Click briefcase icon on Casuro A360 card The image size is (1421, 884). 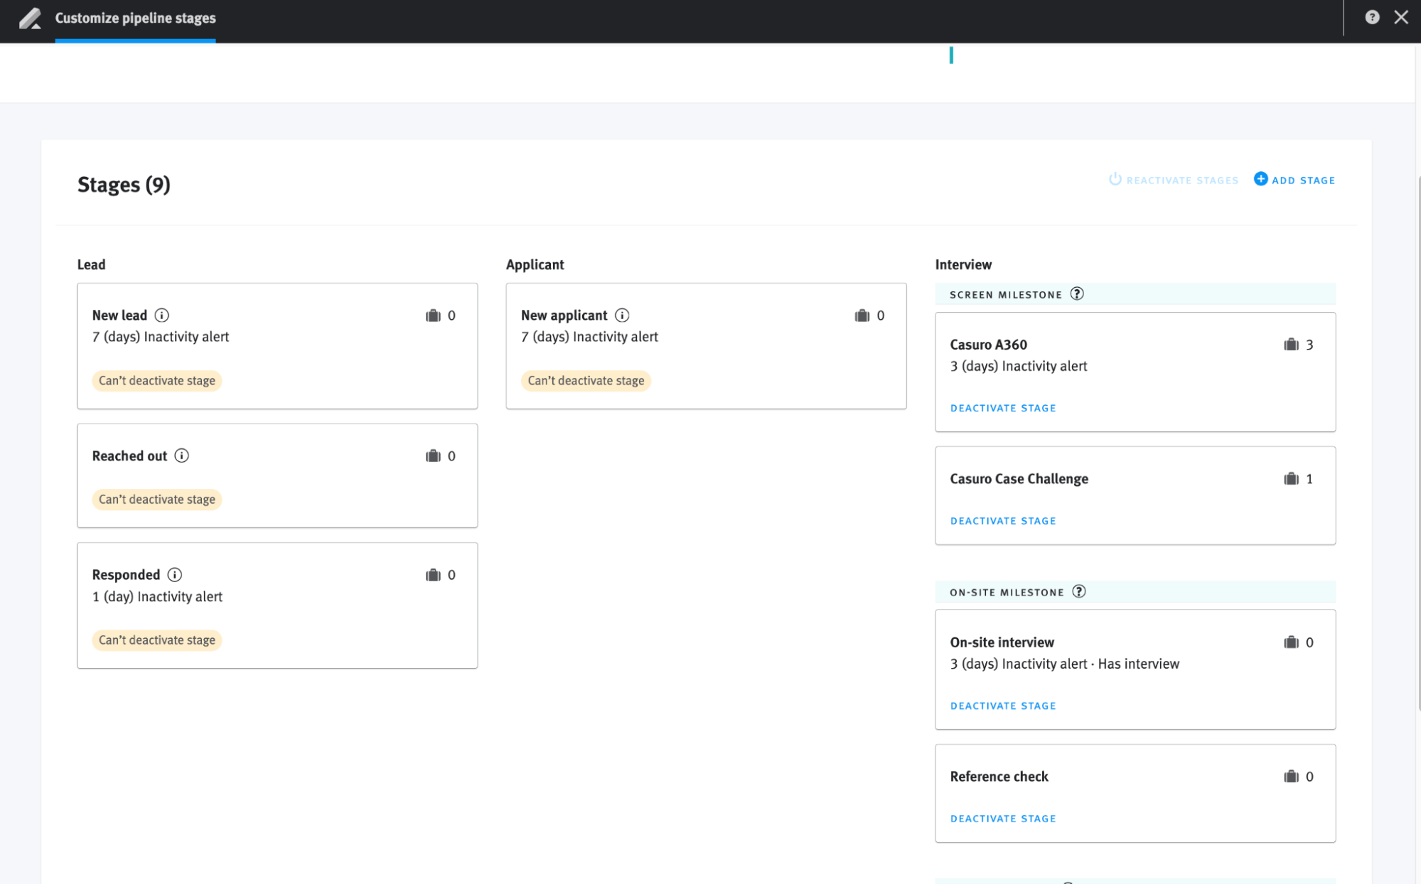[x=1291, y=345]
